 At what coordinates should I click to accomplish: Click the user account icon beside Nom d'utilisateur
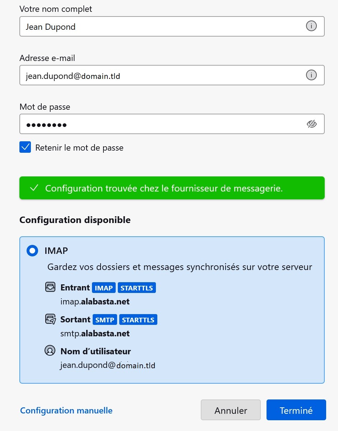(50, 351)
